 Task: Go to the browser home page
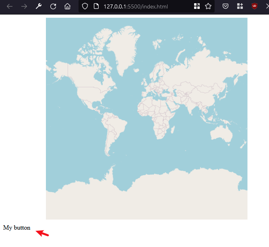[x=67, y=6]
